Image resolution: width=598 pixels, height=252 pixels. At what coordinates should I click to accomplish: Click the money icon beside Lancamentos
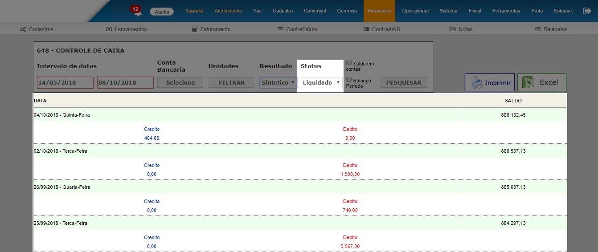tap(109, 29)
